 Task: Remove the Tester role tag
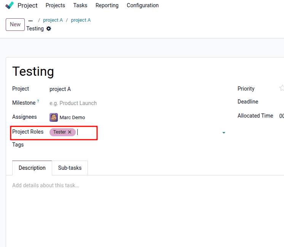pyautogui.click(x=70, y=132)
